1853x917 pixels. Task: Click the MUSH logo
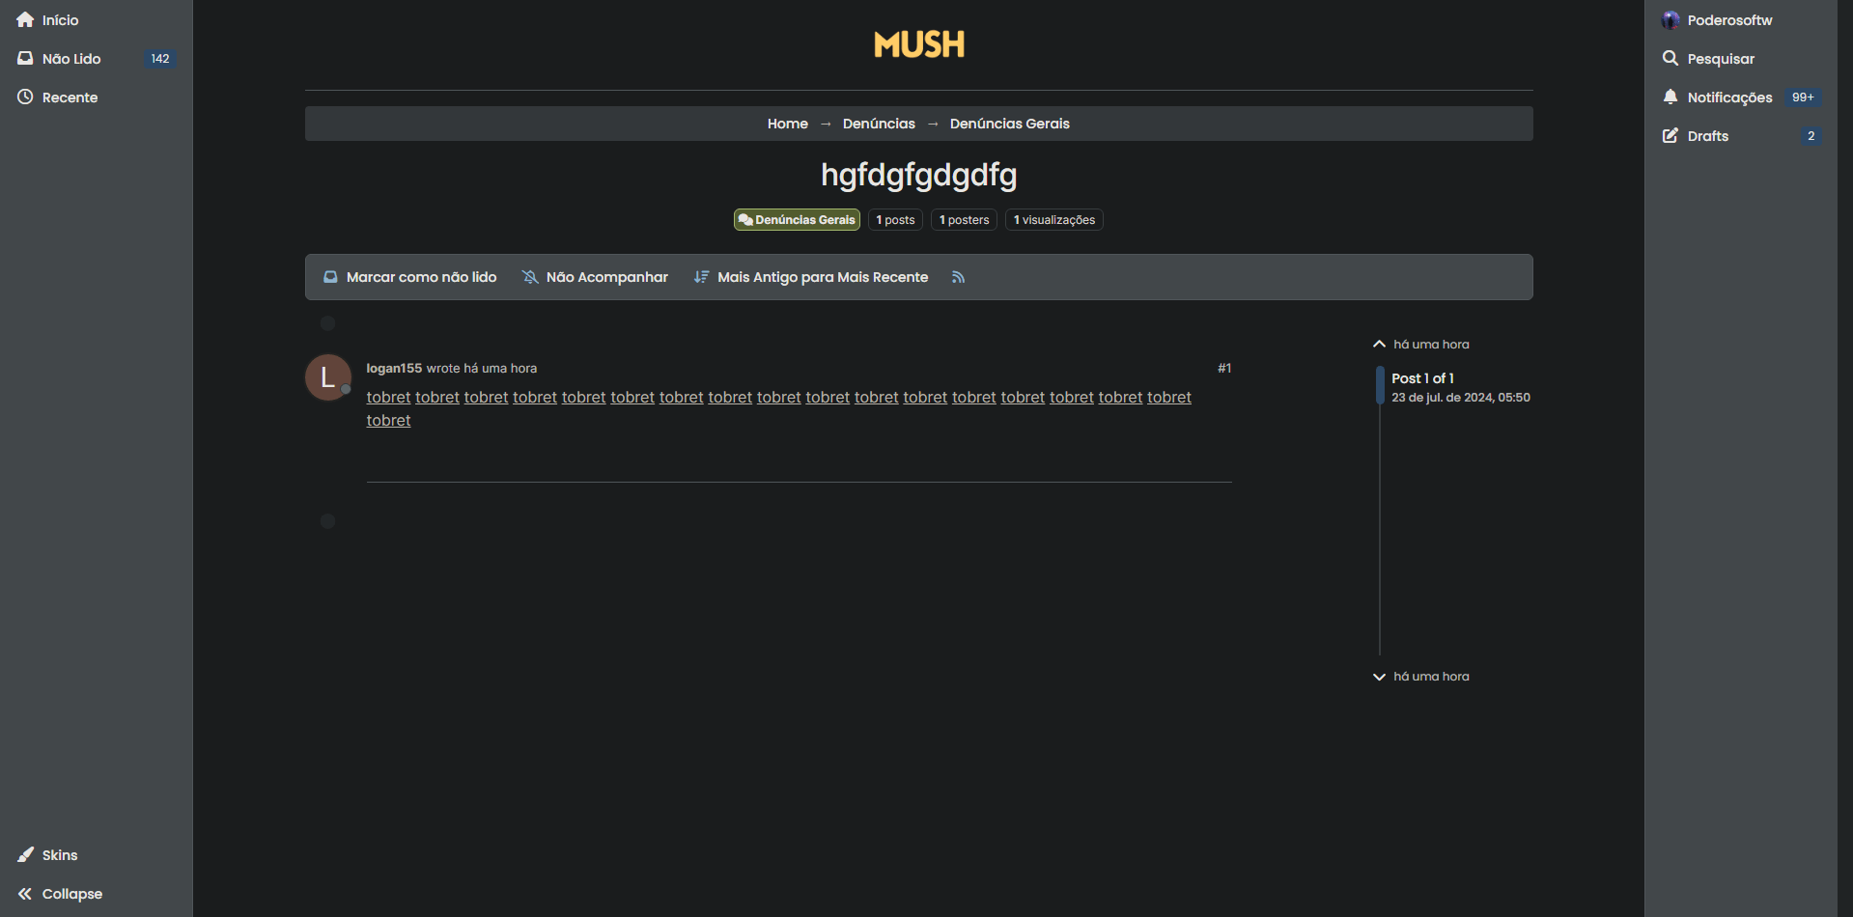919,44
